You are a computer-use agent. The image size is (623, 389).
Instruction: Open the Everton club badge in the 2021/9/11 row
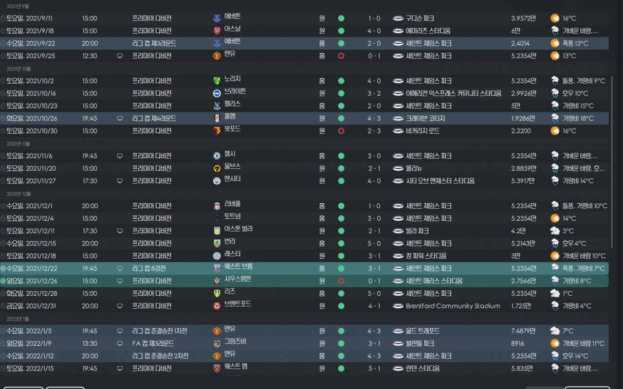[217, 18]
